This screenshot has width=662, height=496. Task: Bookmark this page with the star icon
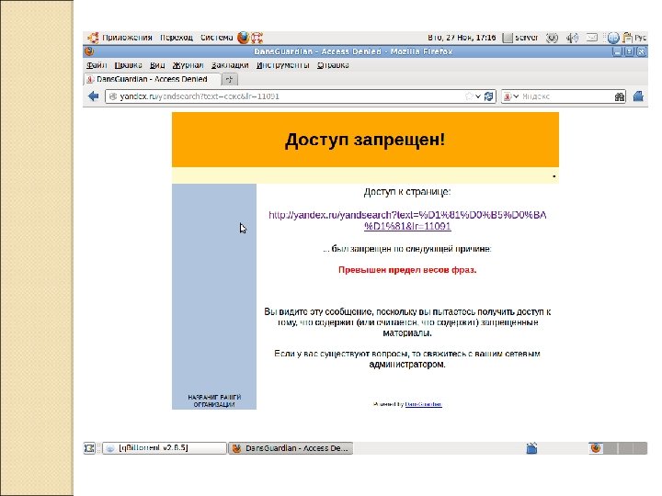[x=469, y=96]
